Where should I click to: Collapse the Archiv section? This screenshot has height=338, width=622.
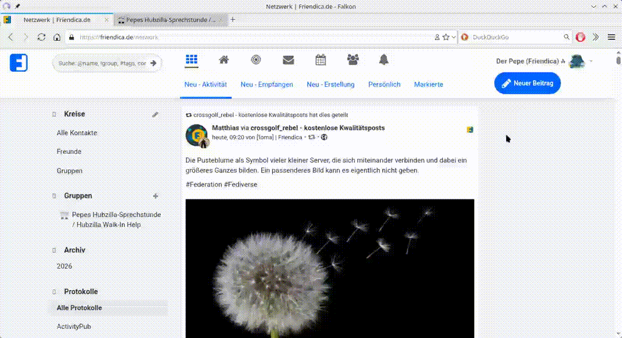click(x=54, y=250)
